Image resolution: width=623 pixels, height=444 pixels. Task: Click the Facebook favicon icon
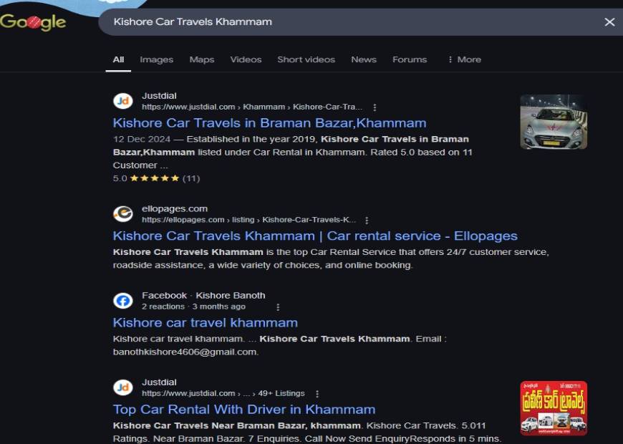click(123, 301)
